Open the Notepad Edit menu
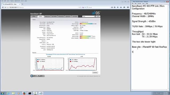170x95 pixels. point(135,3)
